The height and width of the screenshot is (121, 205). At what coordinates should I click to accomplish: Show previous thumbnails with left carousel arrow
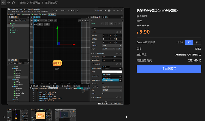click(4, 117)
